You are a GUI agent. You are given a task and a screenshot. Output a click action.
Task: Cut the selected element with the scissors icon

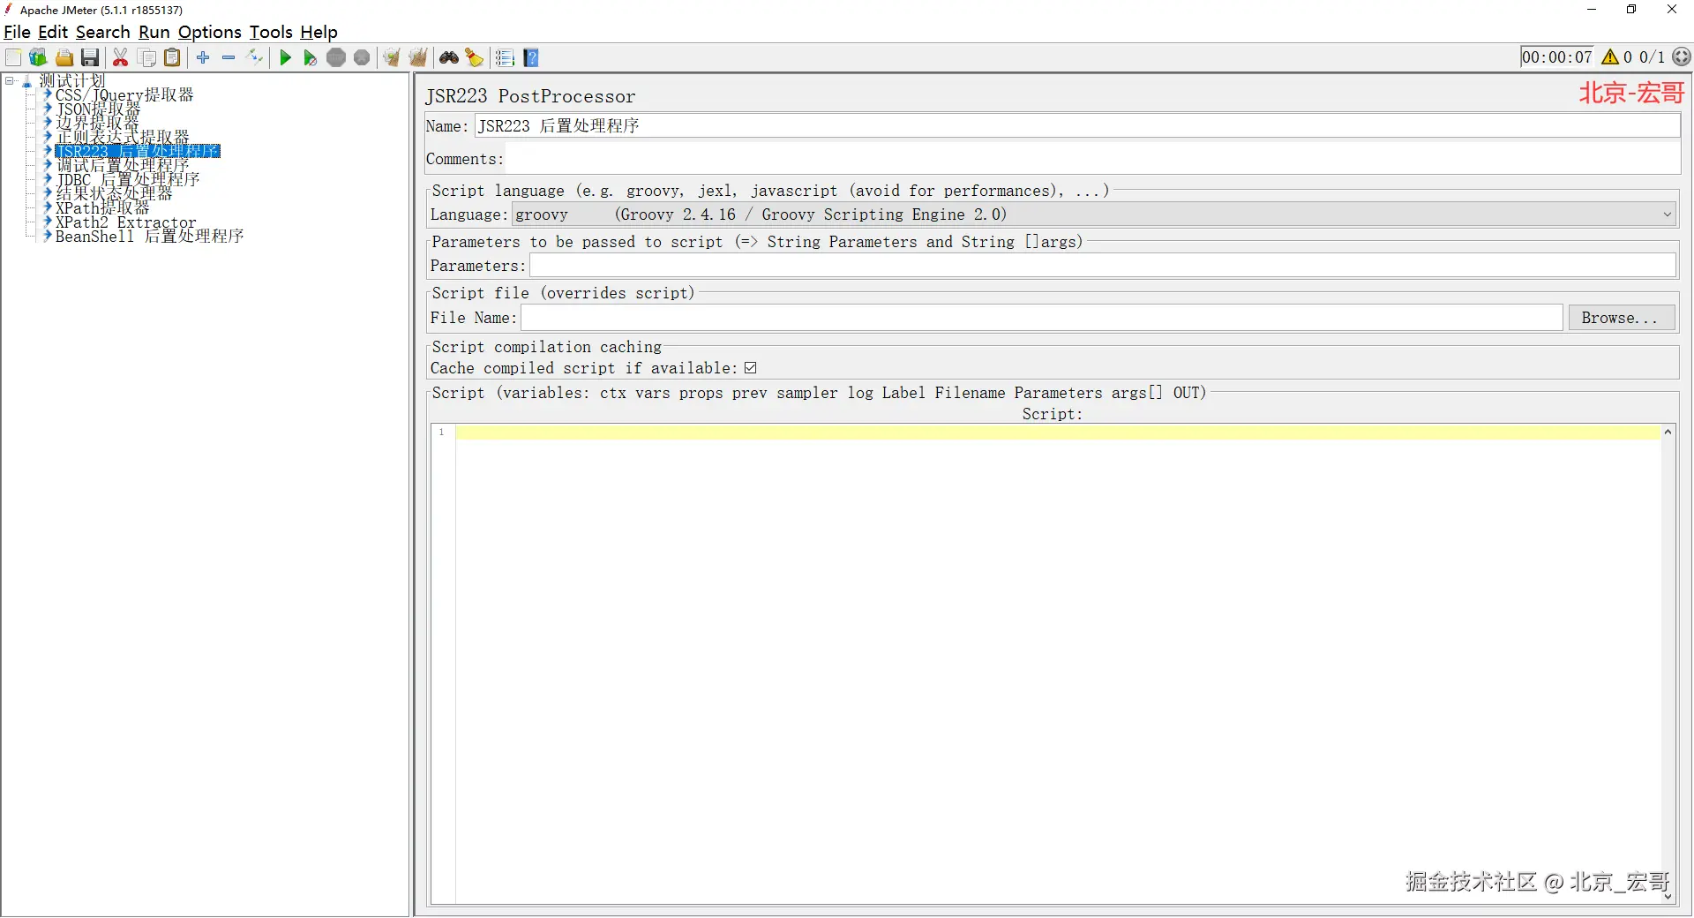pos(121,58)
